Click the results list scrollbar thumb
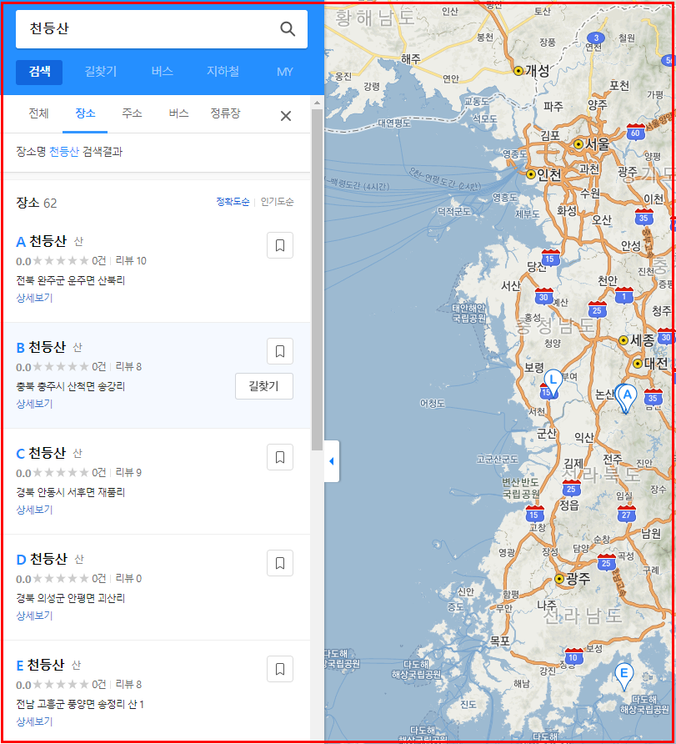Screen dimensions: 676x744 click(x=317, y=279)
